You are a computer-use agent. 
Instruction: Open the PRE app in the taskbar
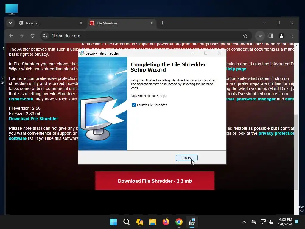tap(140, 222)
